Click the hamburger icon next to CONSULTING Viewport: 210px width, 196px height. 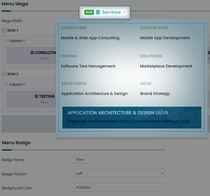32,53
